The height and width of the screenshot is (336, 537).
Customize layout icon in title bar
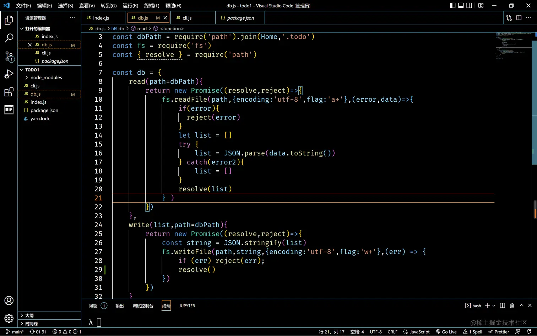point(481,5)
